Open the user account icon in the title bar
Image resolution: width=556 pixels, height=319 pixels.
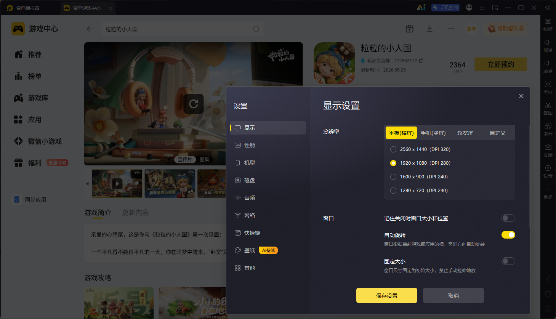coord(469,8)
